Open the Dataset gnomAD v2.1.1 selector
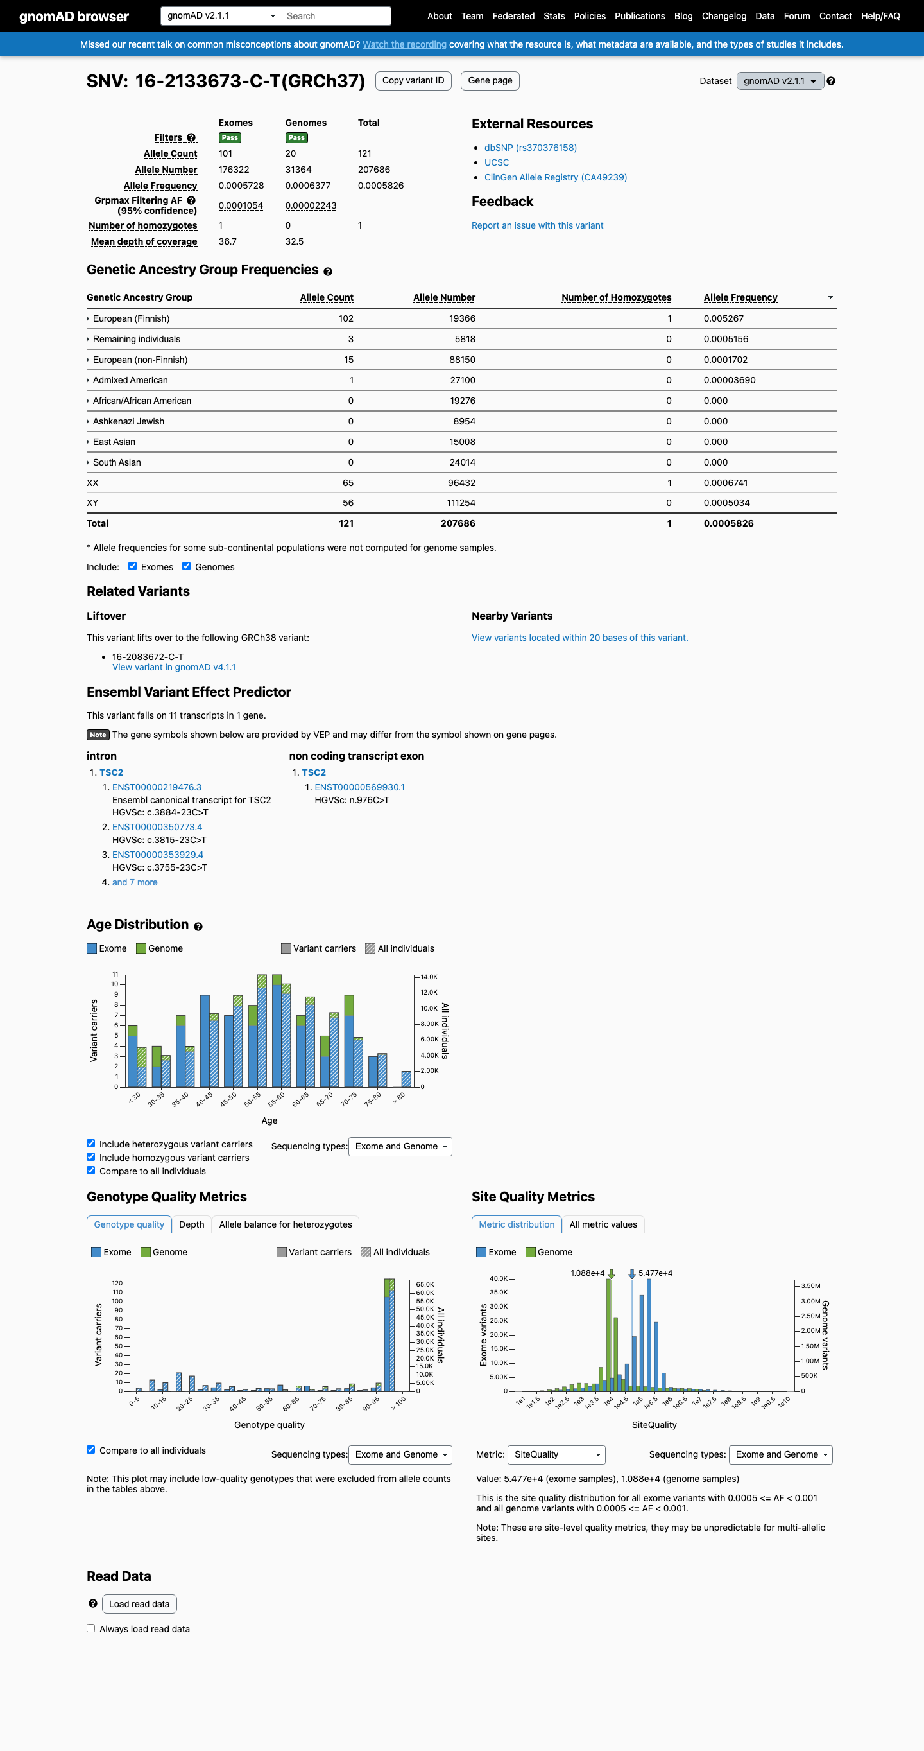Viewport: 924px width, 1751px height. 780,81
